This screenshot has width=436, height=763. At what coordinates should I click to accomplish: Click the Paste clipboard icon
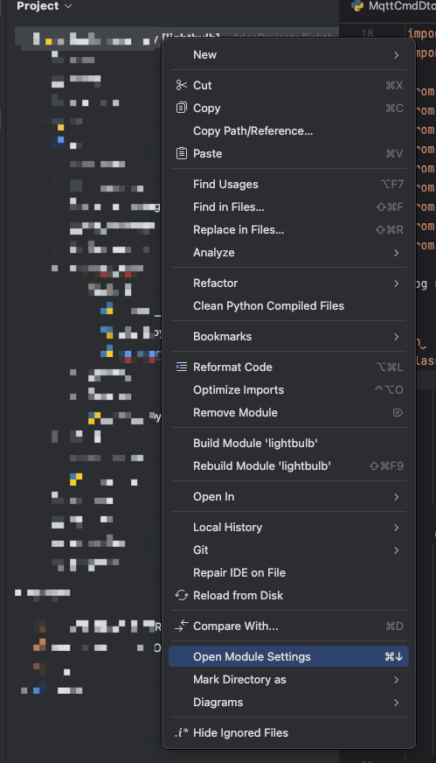coord(181,153)
